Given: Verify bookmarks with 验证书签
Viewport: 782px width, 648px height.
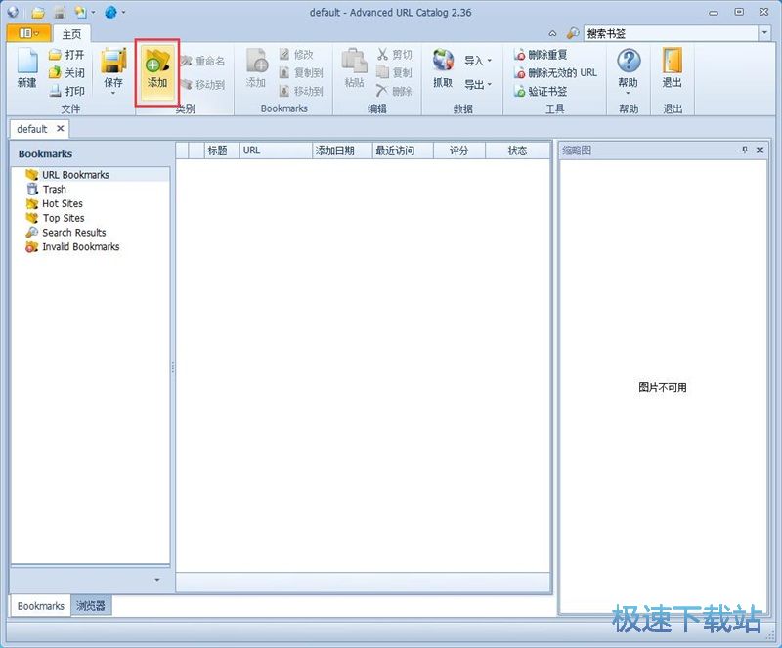Looking at the screenshot, I should click(541, 91).
